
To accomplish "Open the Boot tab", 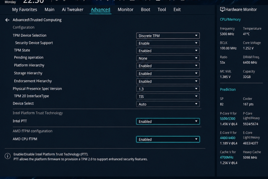I will coord(145,10).
